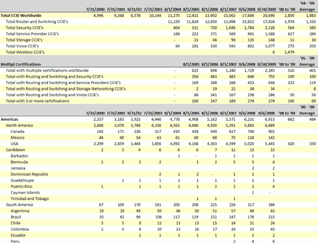Viewport: 318px width, 244px height.
Task: Click the value 4,996 in Total CCIE Worldwide row
Action: (x=98, y=16)
